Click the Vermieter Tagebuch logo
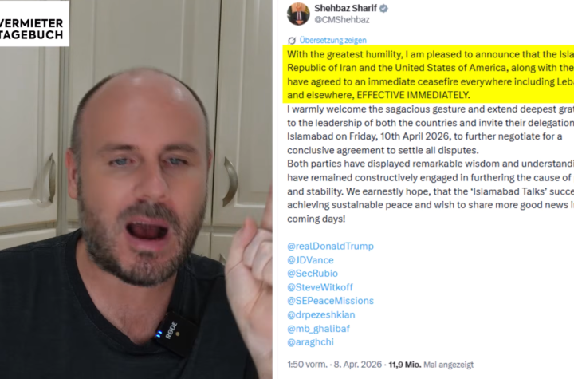 pos(33,24)
